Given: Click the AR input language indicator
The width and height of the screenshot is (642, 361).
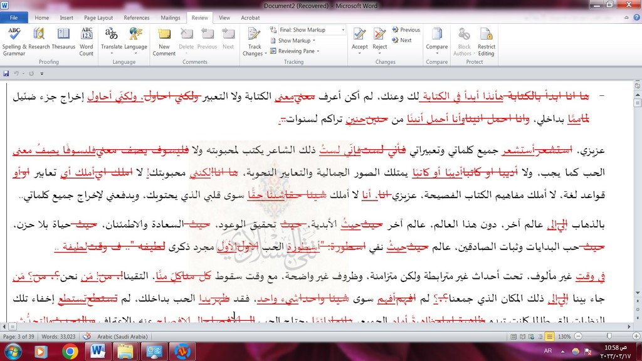Looking at the screenshot, I should 548,351.
